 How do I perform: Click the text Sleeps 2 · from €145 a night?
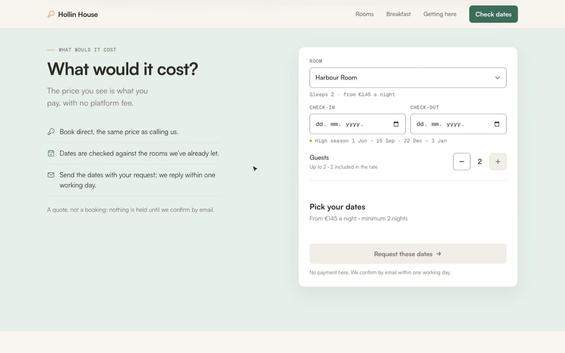[x=352, y=95]
